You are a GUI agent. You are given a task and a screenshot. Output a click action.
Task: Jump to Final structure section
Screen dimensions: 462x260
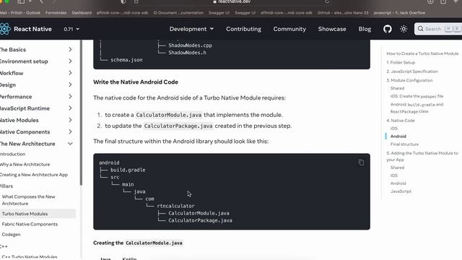[404, 144]
